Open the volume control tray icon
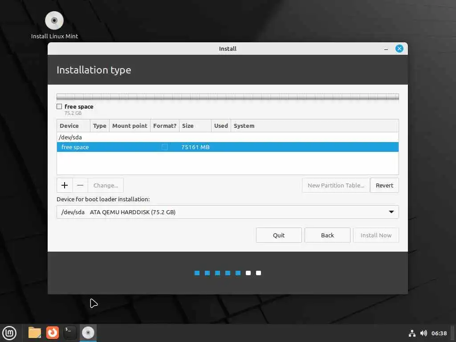 click(424, 333)
